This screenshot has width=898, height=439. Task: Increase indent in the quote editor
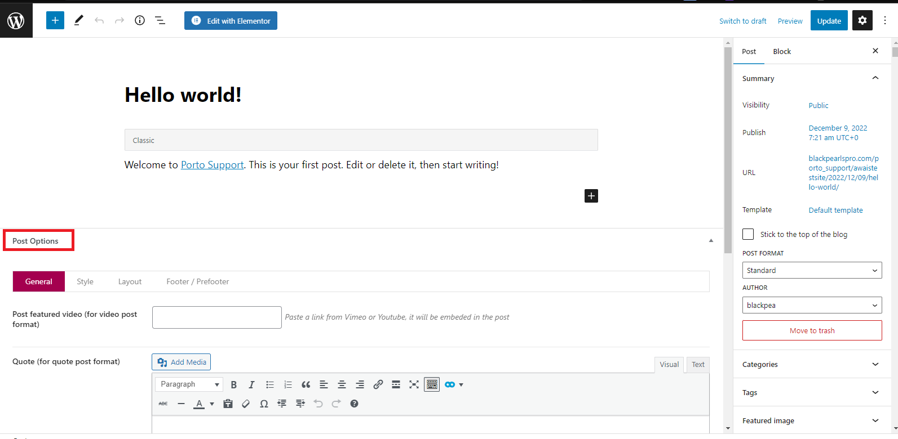point(300,404)
